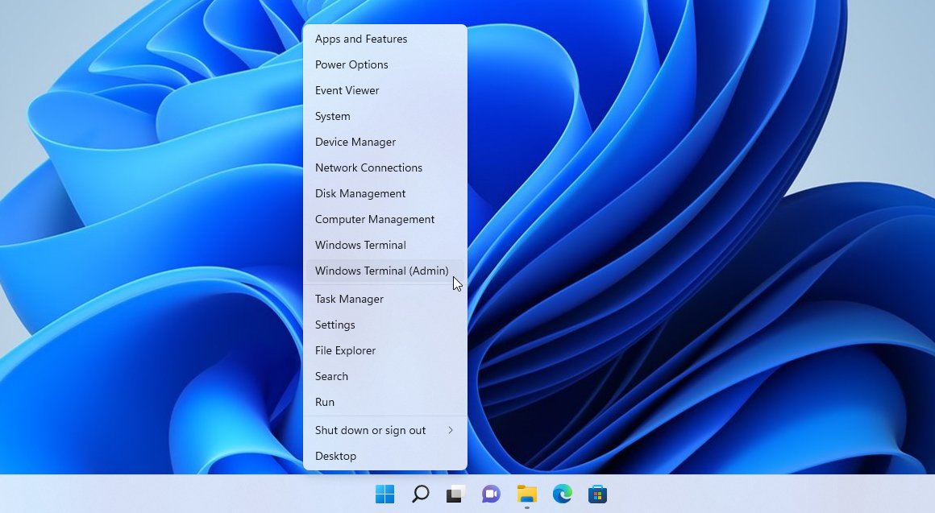Open Event Viewer
This screenshot has width=935, height=513.
tap(385, 90)
